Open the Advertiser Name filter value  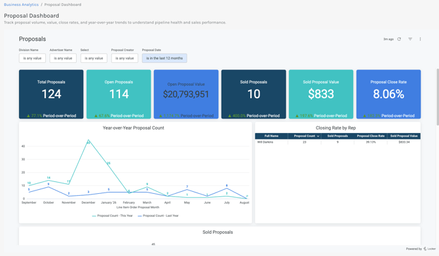63,58
